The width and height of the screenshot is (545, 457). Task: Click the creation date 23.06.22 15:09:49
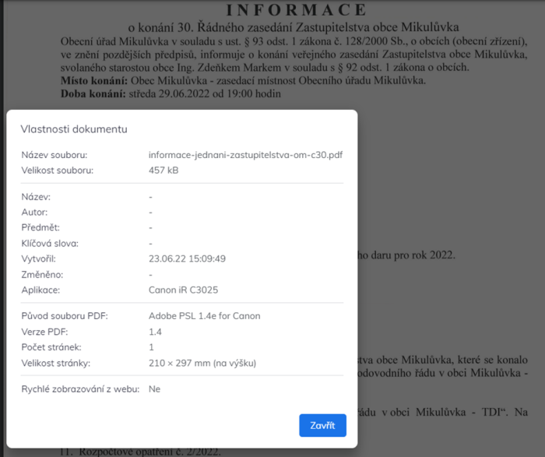coord(187,258)
